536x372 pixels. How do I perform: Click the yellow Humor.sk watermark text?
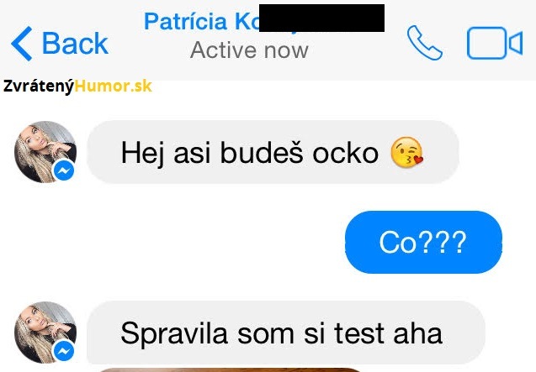coord(113,86)
